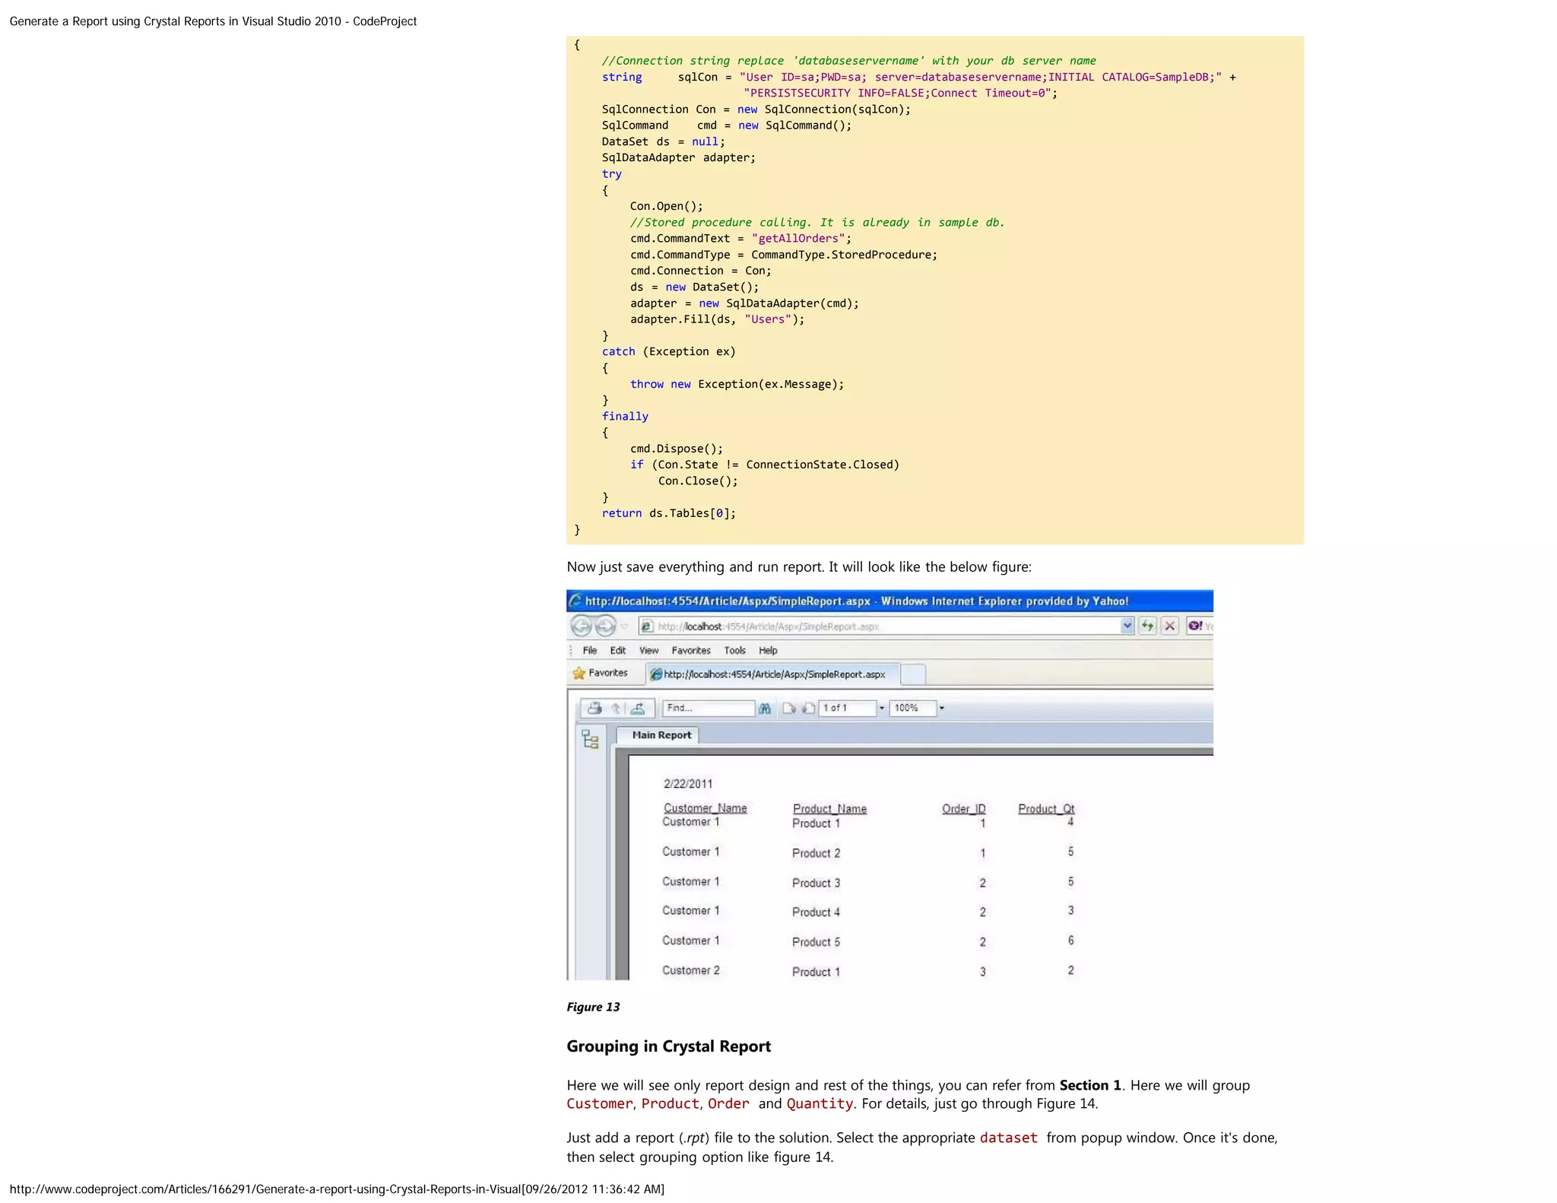Screen dimensions: 1557x1203
Task: Open a new blank browser tab
Action: (913, 674)
